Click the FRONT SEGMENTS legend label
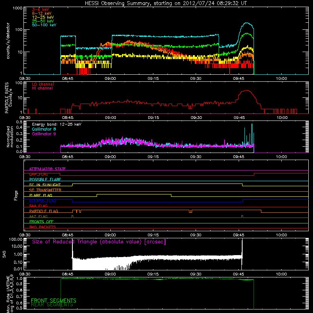 click(54, 300)
